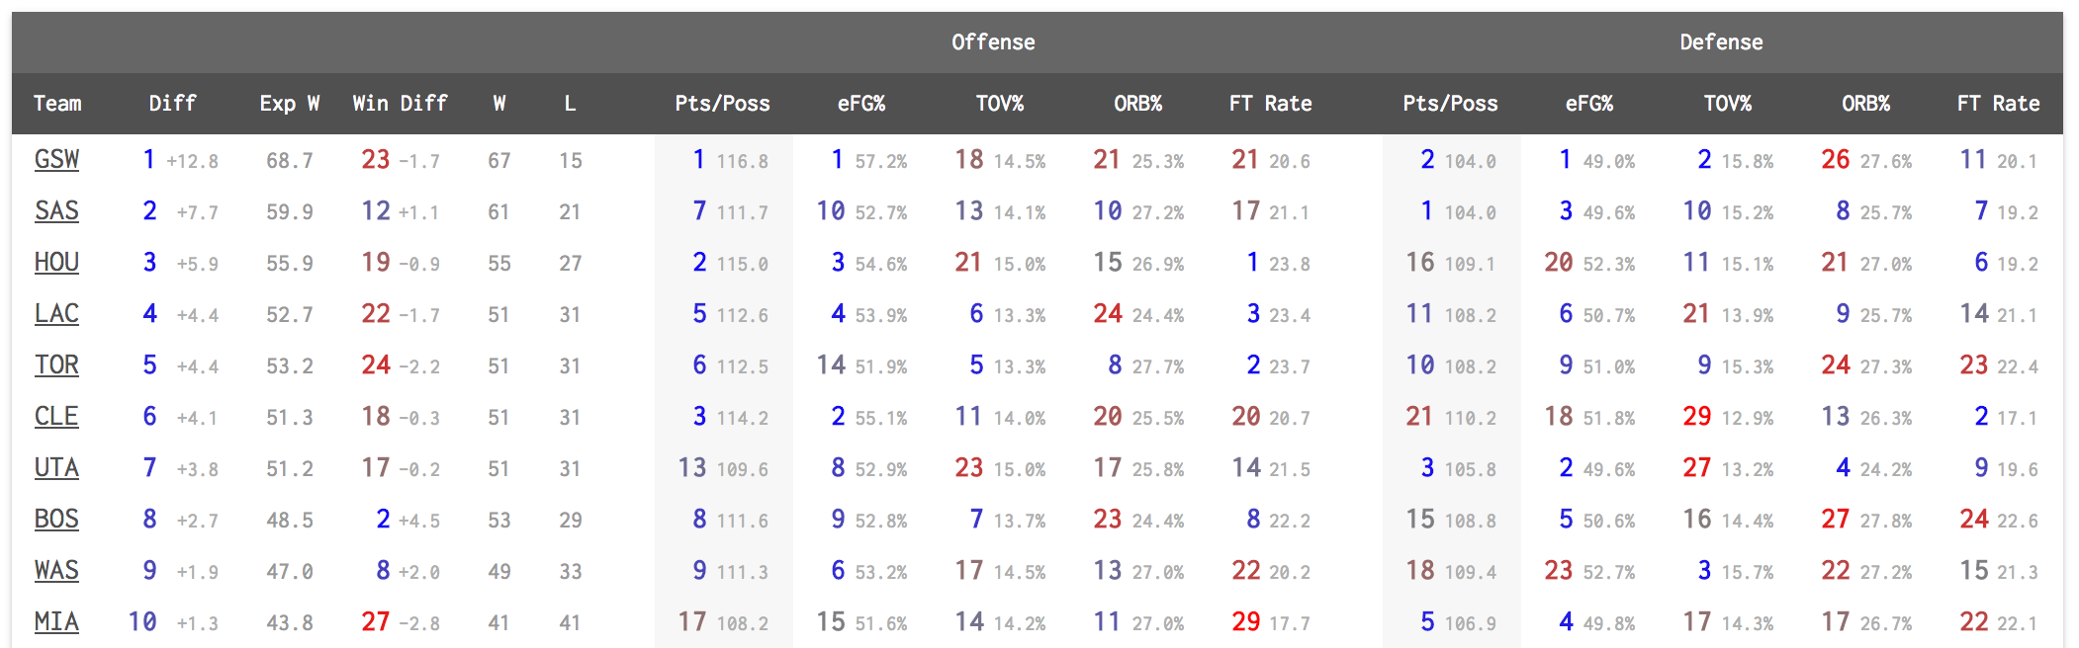Open the MIA team link

pos(56,622)
